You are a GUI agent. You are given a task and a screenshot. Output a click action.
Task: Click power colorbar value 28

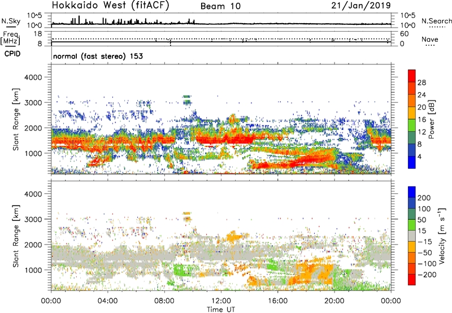(x=421, y=82)
